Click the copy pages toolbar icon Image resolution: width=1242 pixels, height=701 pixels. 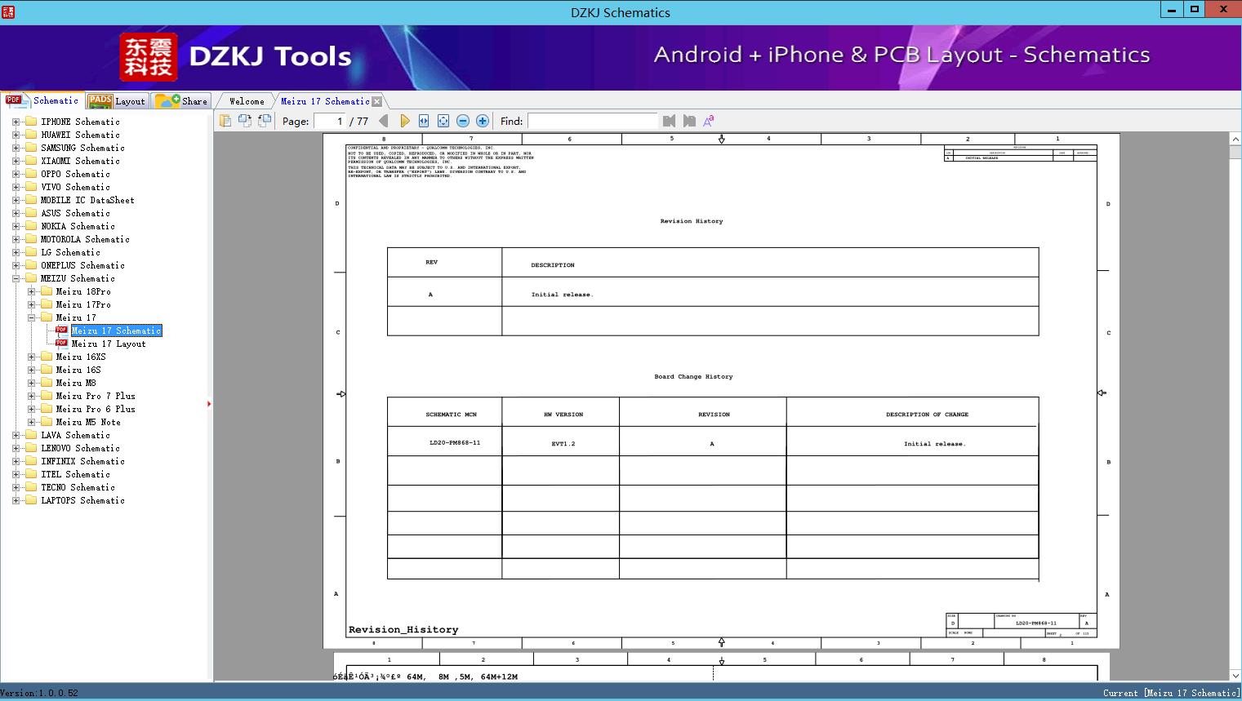pos(225,121)
